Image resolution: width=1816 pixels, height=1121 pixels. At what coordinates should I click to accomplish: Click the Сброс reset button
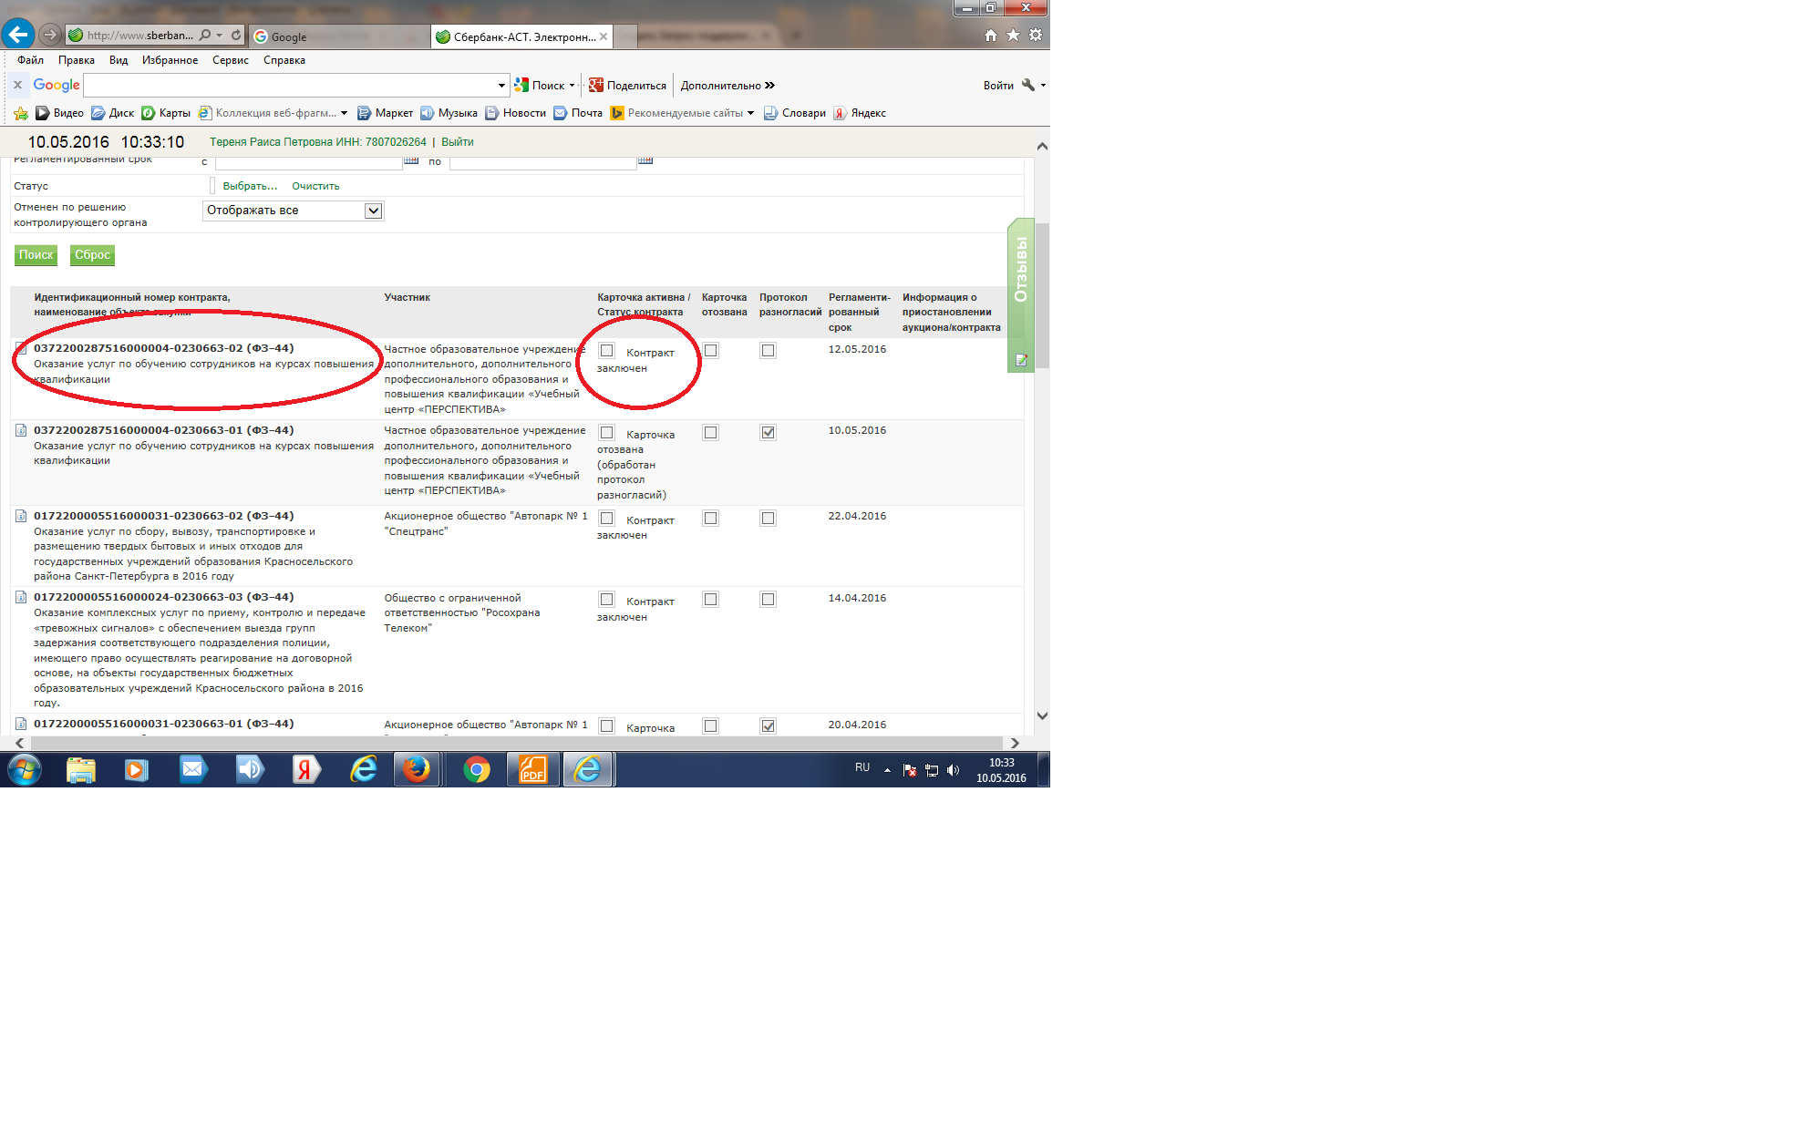pyautogui.click(x=92, y=255)
